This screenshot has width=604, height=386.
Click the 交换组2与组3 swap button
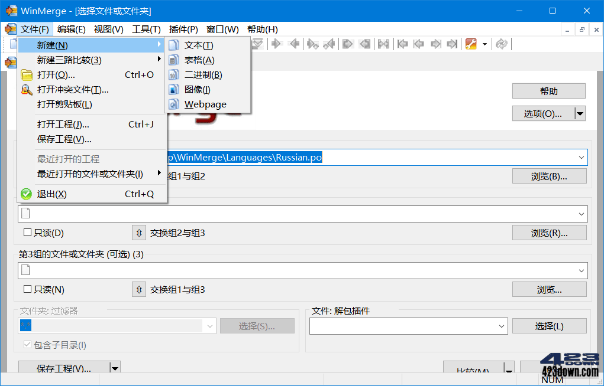point(138,232)
